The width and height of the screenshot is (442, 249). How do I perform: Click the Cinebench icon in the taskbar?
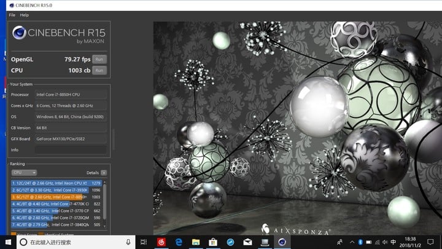[x=282, y=242]
